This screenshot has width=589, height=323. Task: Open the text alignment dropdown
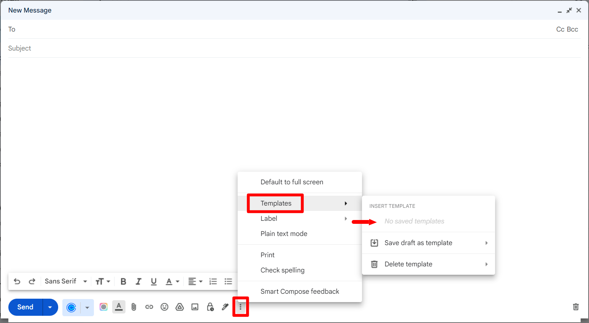click(x=195, y=281)
